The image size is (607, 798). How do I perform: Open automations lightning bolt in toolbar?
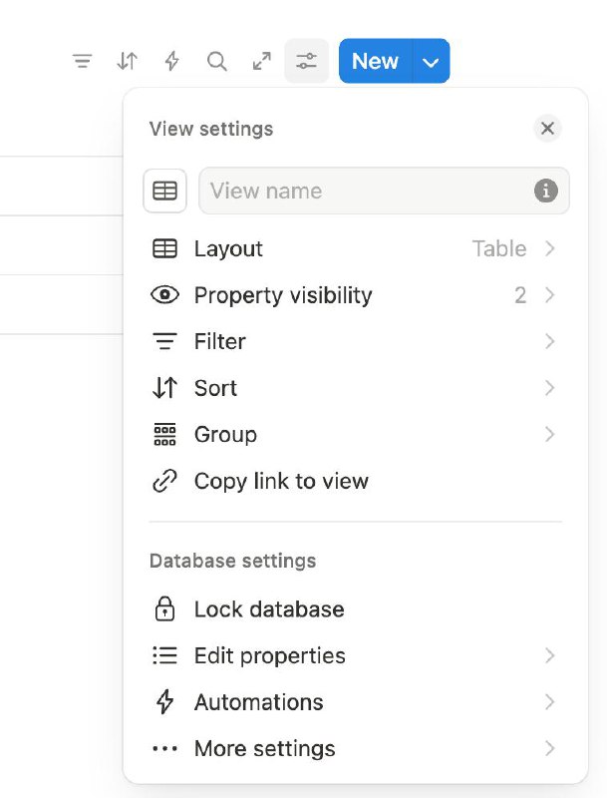171,61
